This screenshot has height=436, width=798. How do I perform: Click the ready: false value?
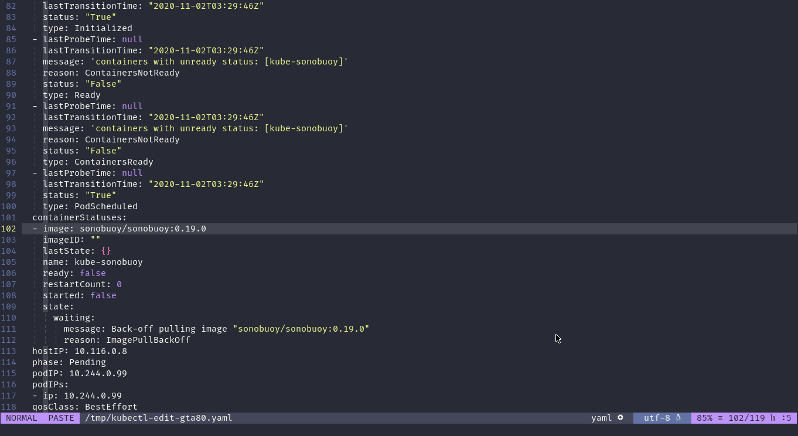coord(93,273)
